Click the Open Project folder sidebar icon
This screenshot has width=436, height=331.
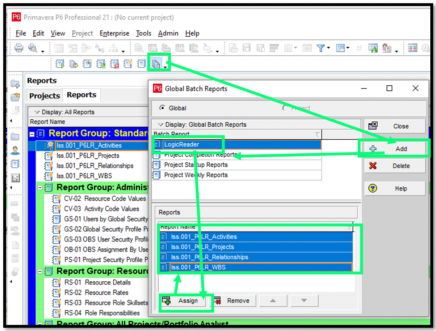pos(15,97)
